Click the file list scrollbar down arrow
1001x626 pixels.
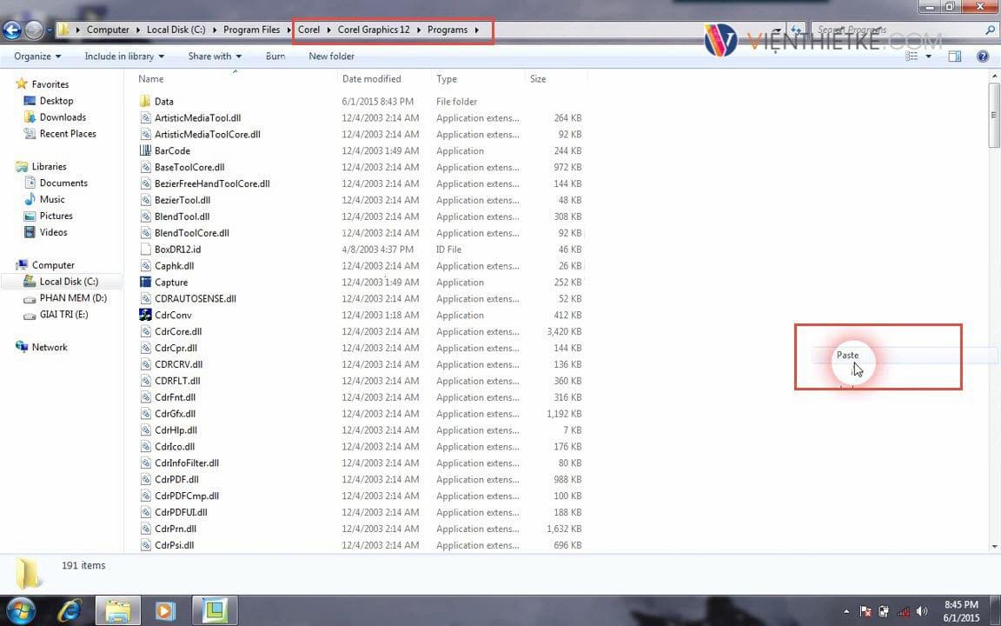994,546
